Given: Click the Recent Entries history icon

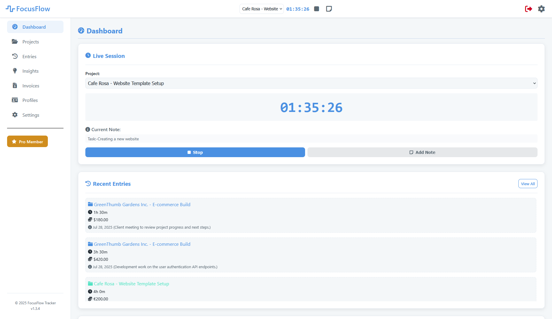Looking at the screenshot, I should click(88, 183).
